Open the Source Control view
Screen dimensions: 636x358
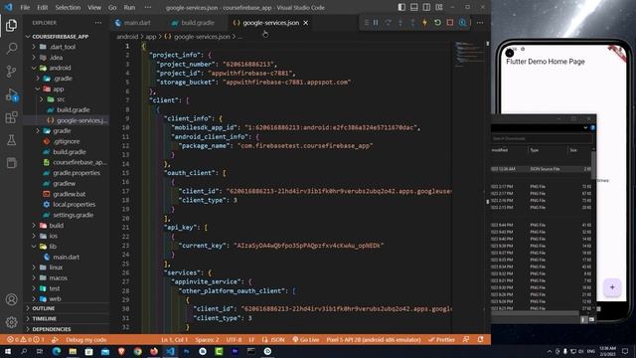[x=11, y=72]
